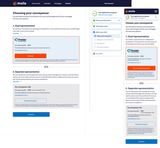The image size is (160, 148).
Task: Expand View additional costs in mobile Our conveyancer's fee
Action: click(x=134, y=119)
